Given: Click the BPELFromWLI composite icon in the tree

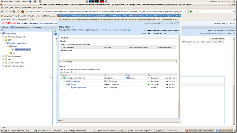Looking at the screenshot, I should point(13,50).
